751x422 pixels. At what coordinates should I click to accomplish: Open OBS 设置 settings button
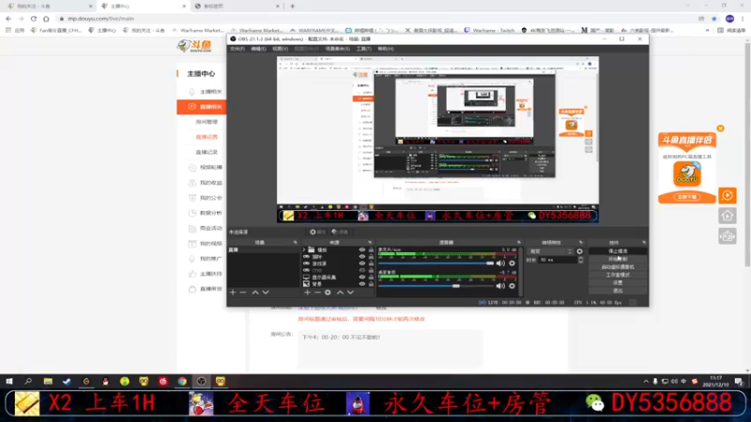pyautogui.click(x=618, y=283)
